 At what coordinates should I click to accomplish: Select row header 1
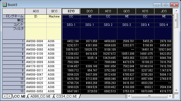pos(14,41)
